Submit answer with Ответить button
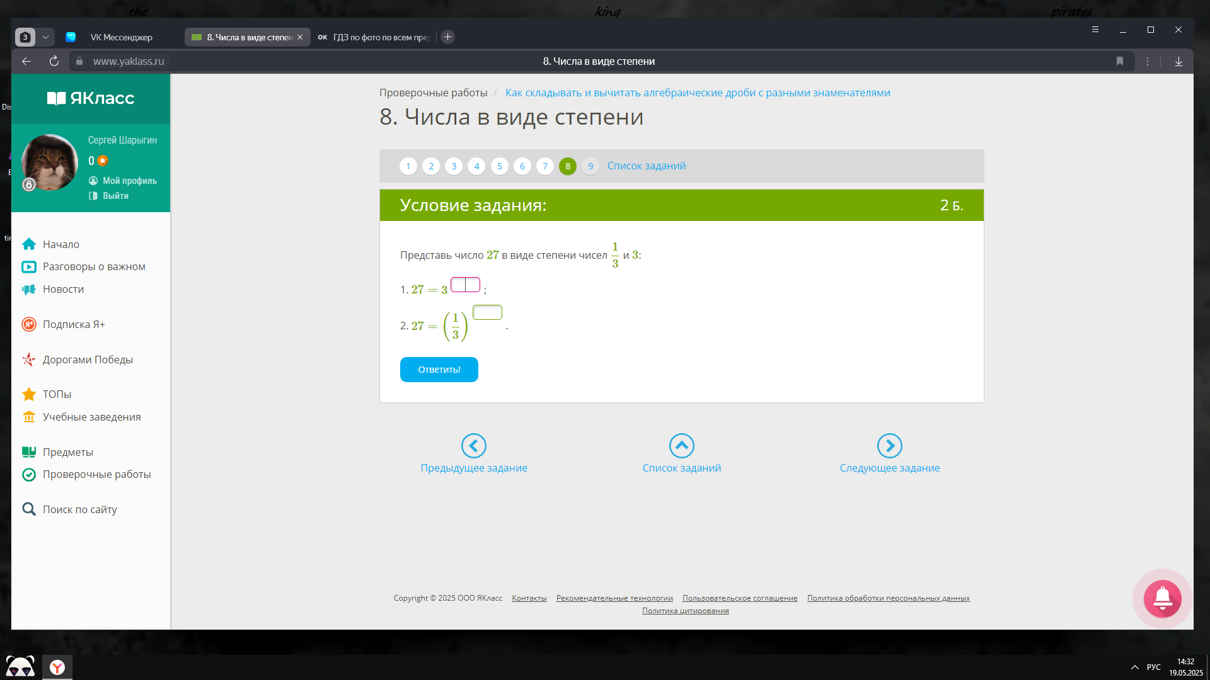The image size is (1210, 680). [x=439, y=370]
